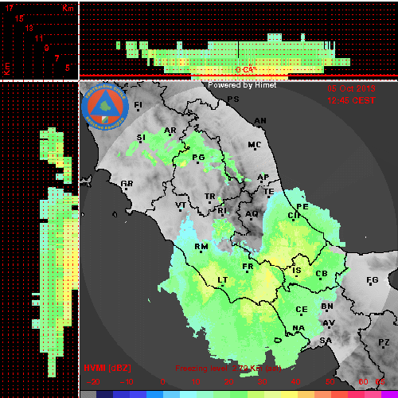
Task: Click the 'Powered by Himet' text
Action: (x=242, y=85)
